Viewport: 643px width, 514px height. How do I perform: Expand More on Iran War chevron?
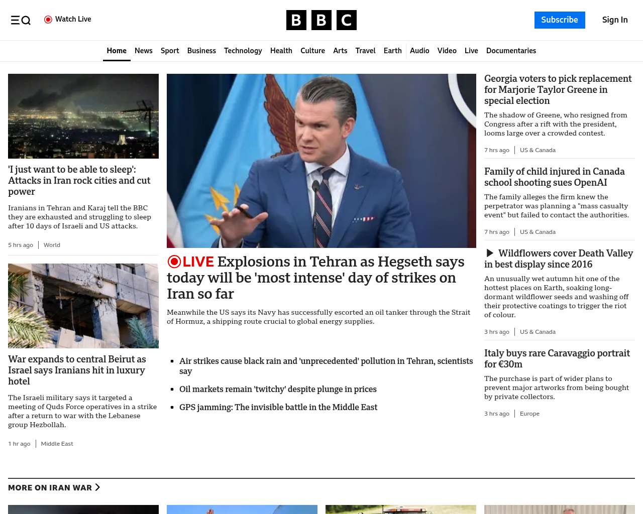pos(97,487)
